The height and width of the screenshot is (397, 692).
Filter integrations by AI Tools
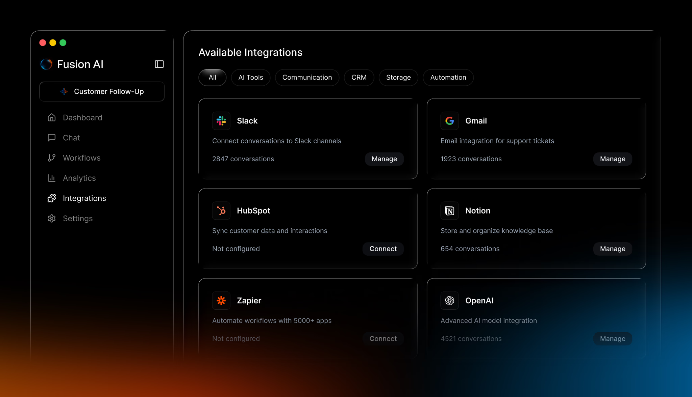click(x=250, y=78)
